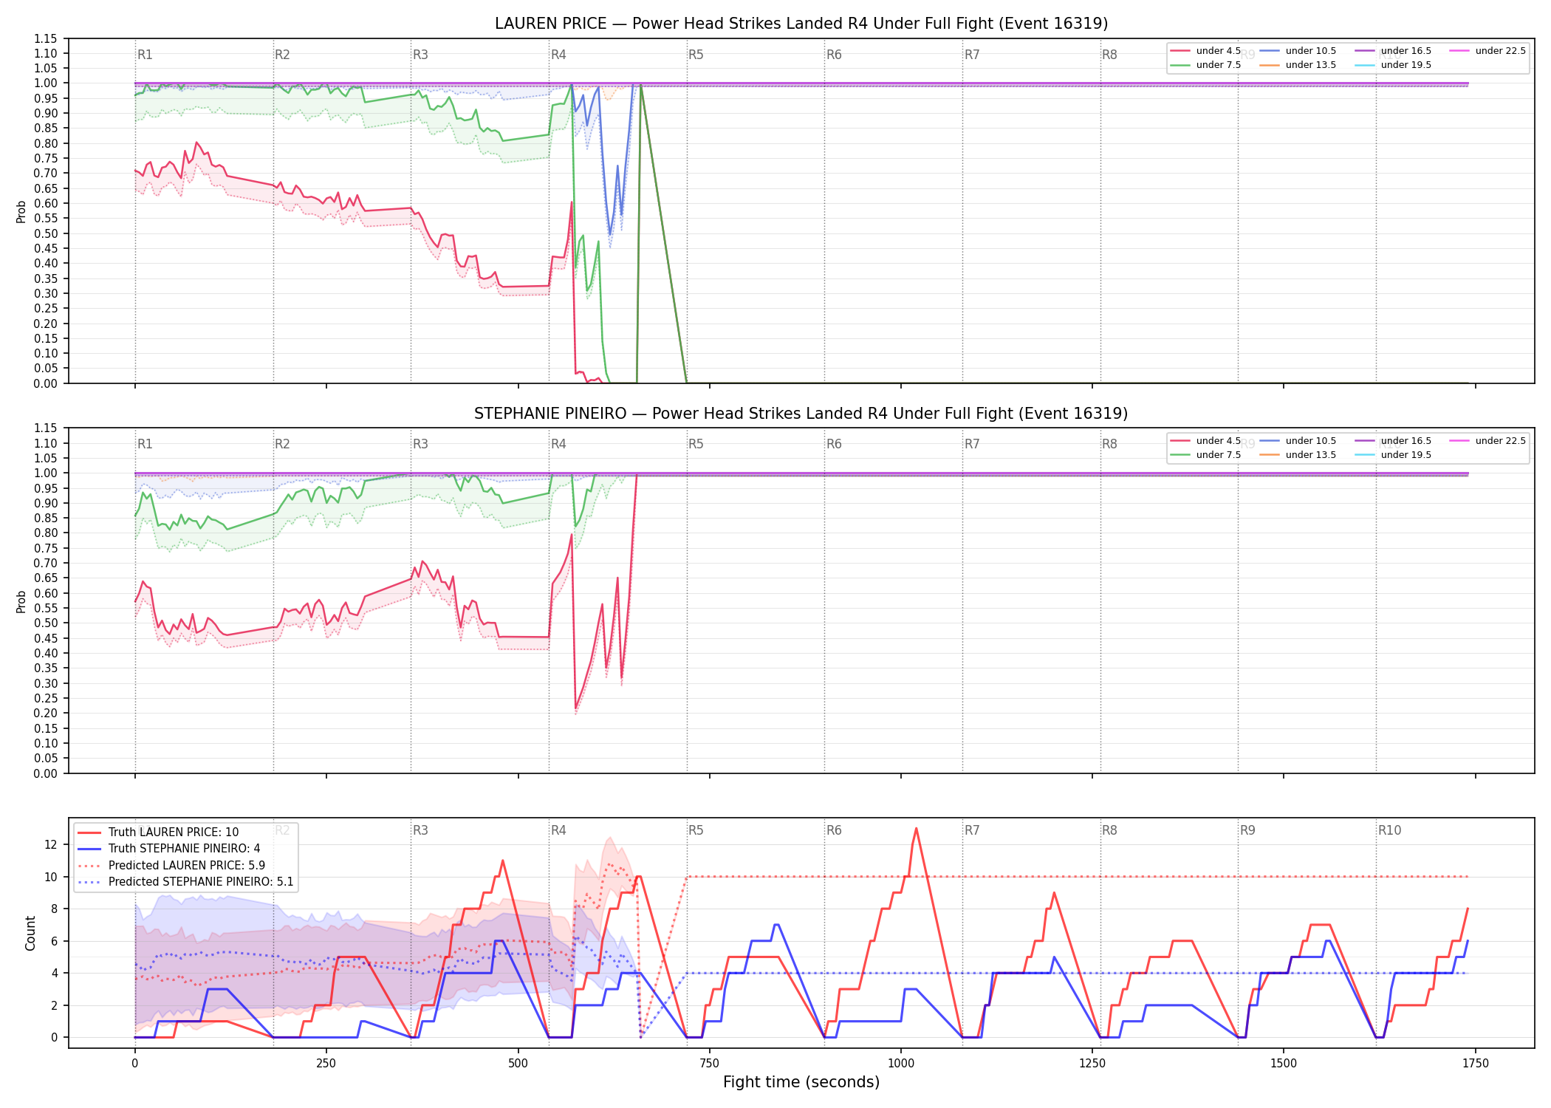Select 'under 10.5' in Stephanie Pineiro legend
Viewport: 1551px width, 1108px height.
[x=1298, y=441]
